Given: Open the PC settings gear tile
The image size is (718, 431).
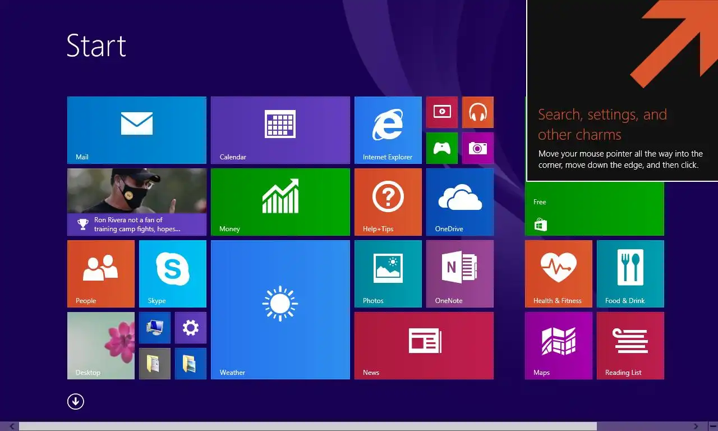Looking at the screenshot, I should click(x=191, y=328).
